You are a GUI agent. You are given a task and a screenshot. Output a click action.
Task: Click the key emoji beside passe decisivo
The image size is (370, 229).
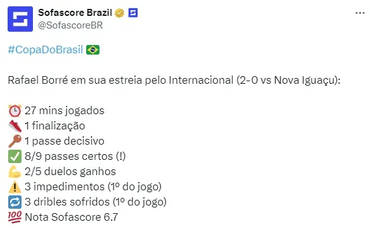[15, 141]
